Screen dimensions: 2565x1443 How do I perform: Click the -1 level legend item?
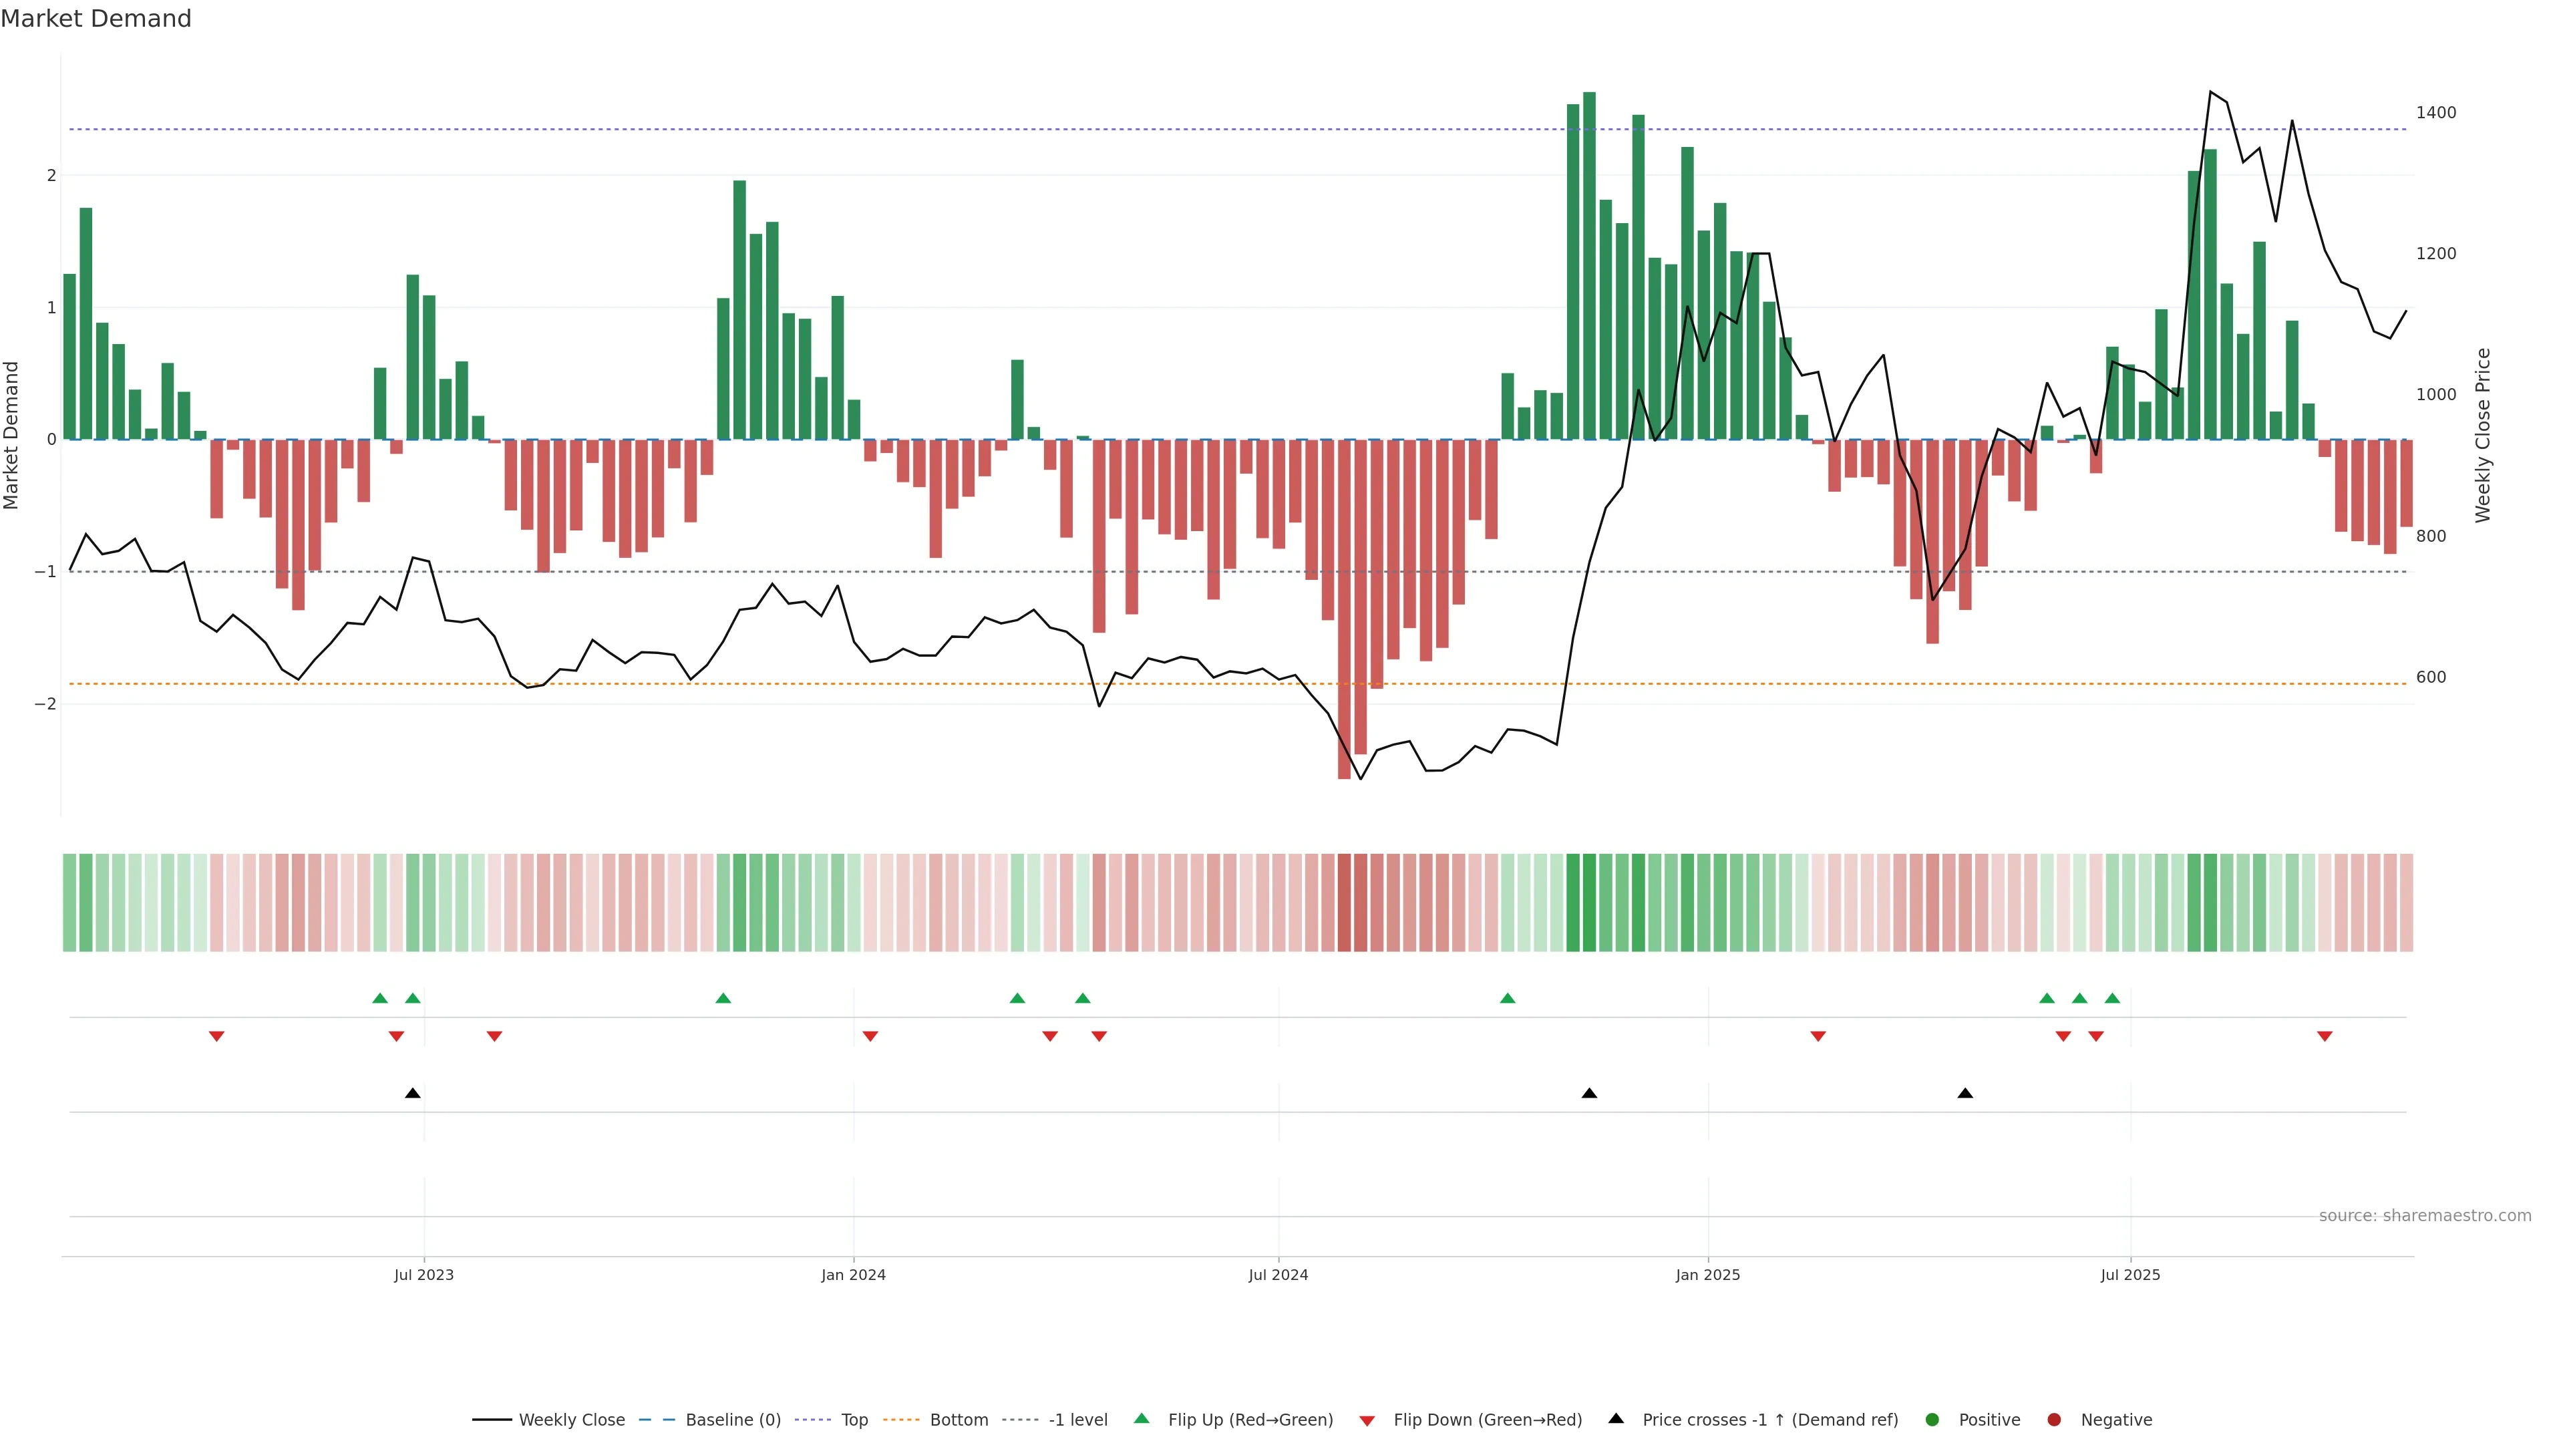[x=1077, y=1420]
